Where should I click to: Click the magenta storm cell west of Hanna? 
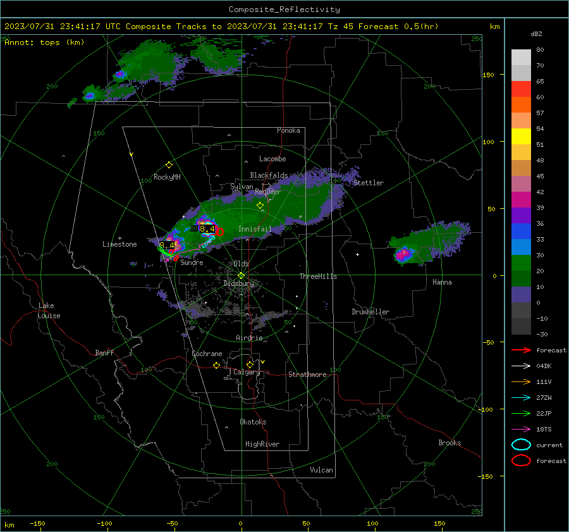click(403, 254)
